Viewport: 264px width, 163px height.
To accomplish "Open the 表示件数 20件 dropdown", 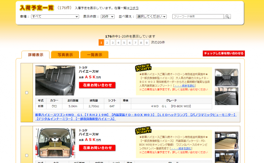I will (108, 17).
